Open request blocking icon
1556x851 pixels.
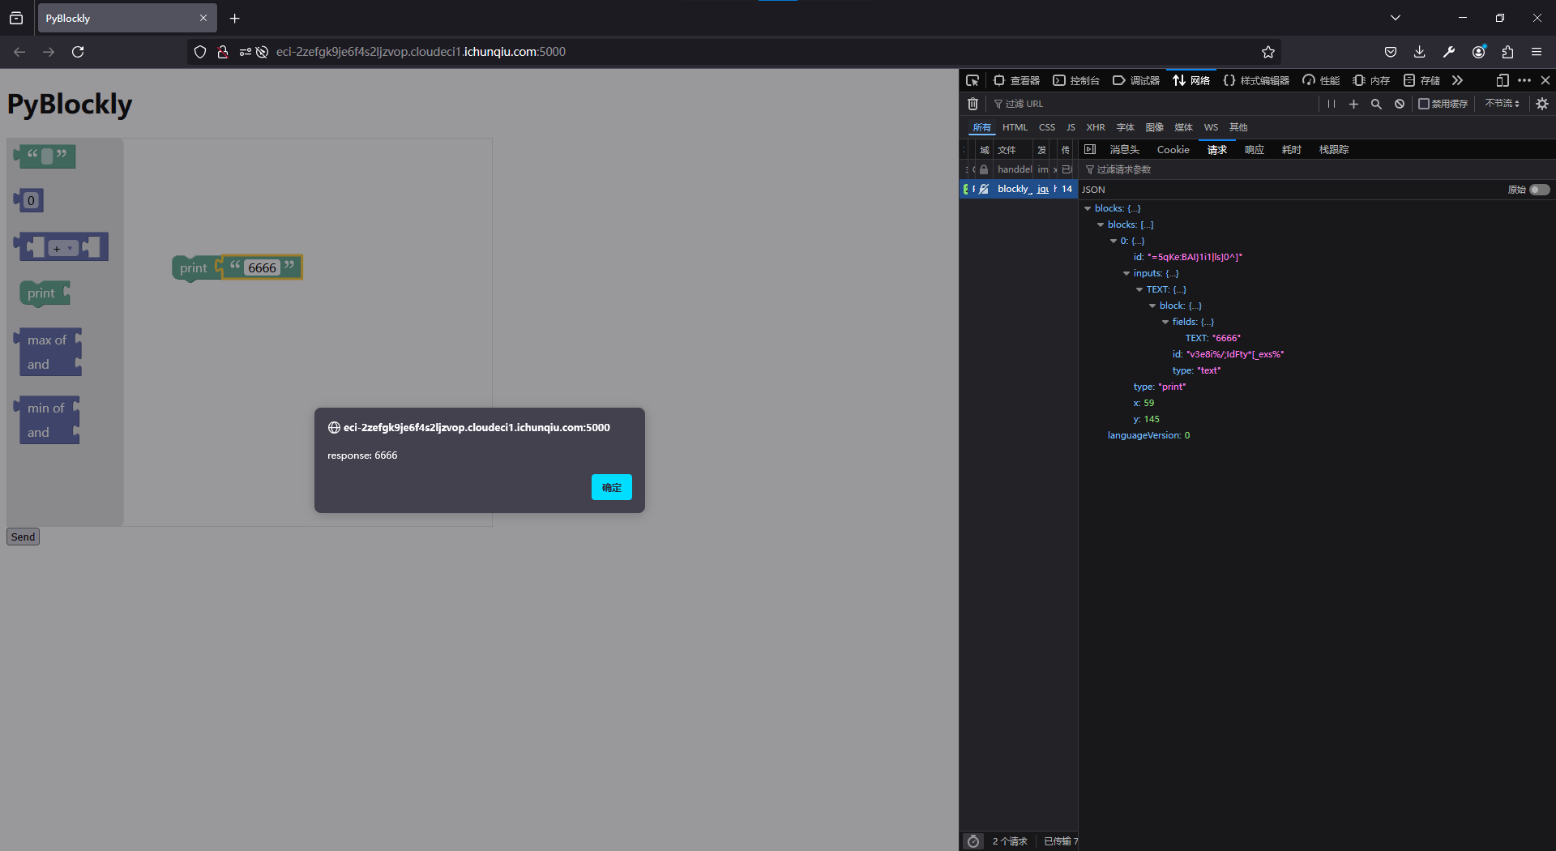point(1400,104)
